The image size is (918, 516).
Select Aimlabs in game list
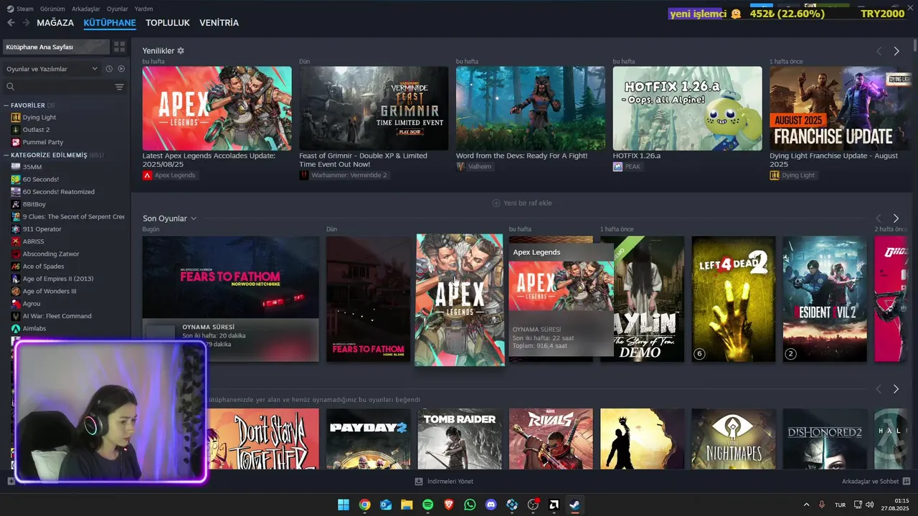(x=34, y=328)
